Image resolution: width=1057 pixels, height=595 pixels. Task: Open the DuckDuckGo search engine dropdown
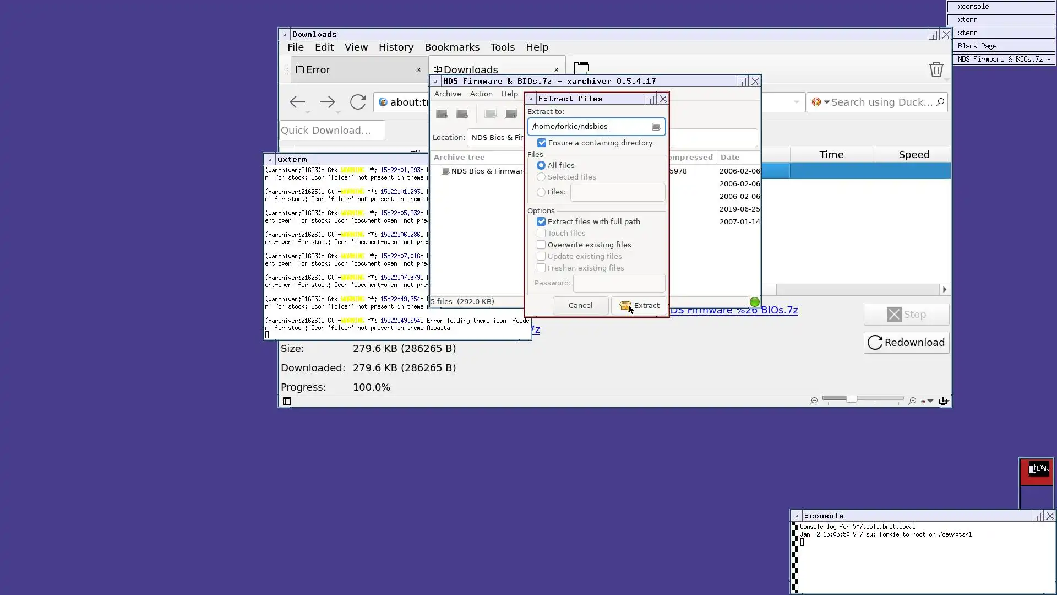tap(826, 102)
